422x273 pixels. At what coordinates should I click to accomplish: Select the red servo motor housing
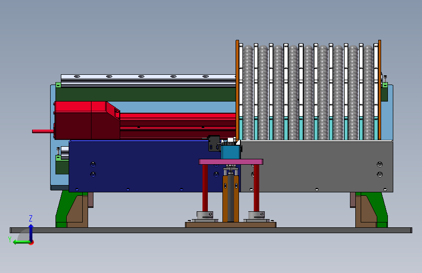click(x=87, y=120)
